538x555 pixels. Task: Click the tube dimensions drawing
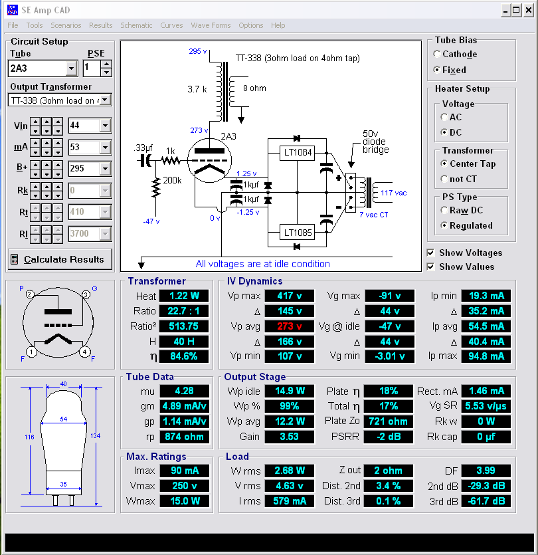pos(63,444)
